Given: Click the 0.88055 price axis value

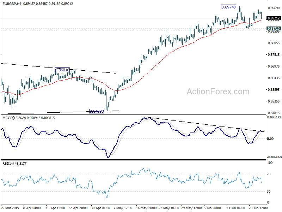Looking at the screenshot, I should point(274,43).
